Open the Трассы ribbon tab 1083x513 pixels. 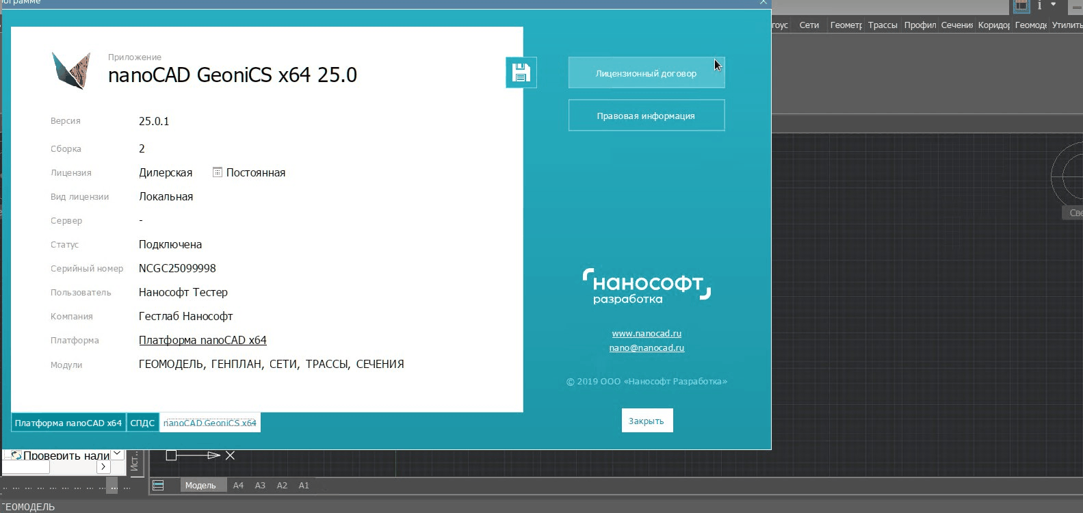[882, 25]
